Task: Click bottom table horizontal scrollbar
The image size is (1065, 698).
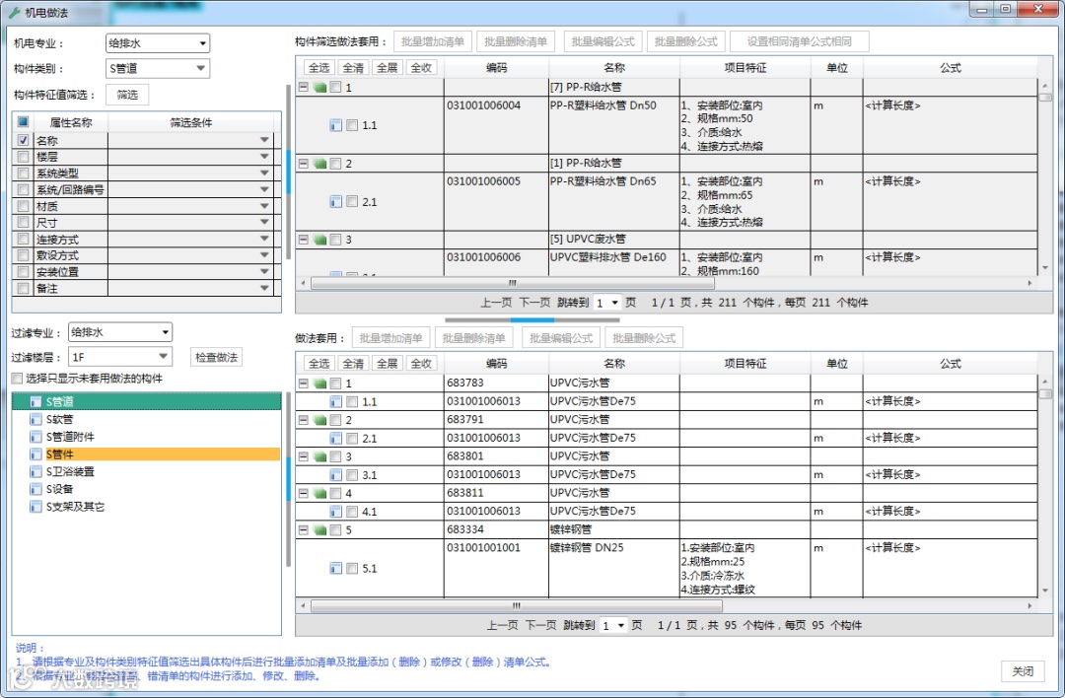Action: (x=516, y=605)
